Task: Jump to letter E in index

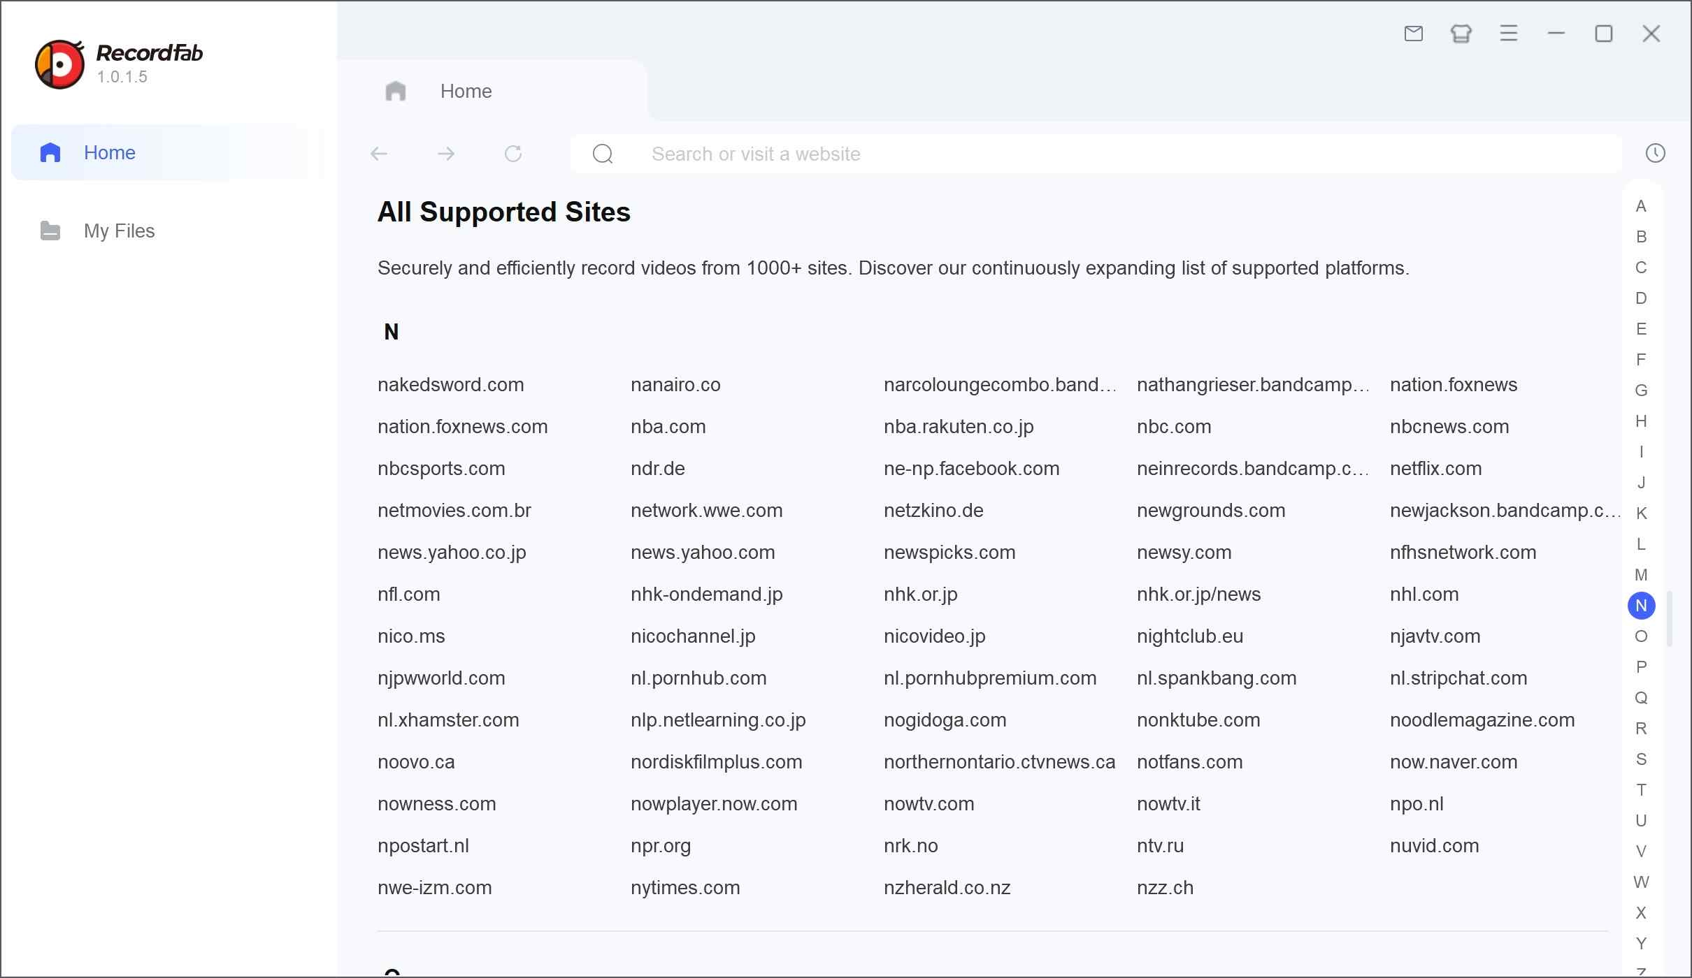Action: point(1641,329)
